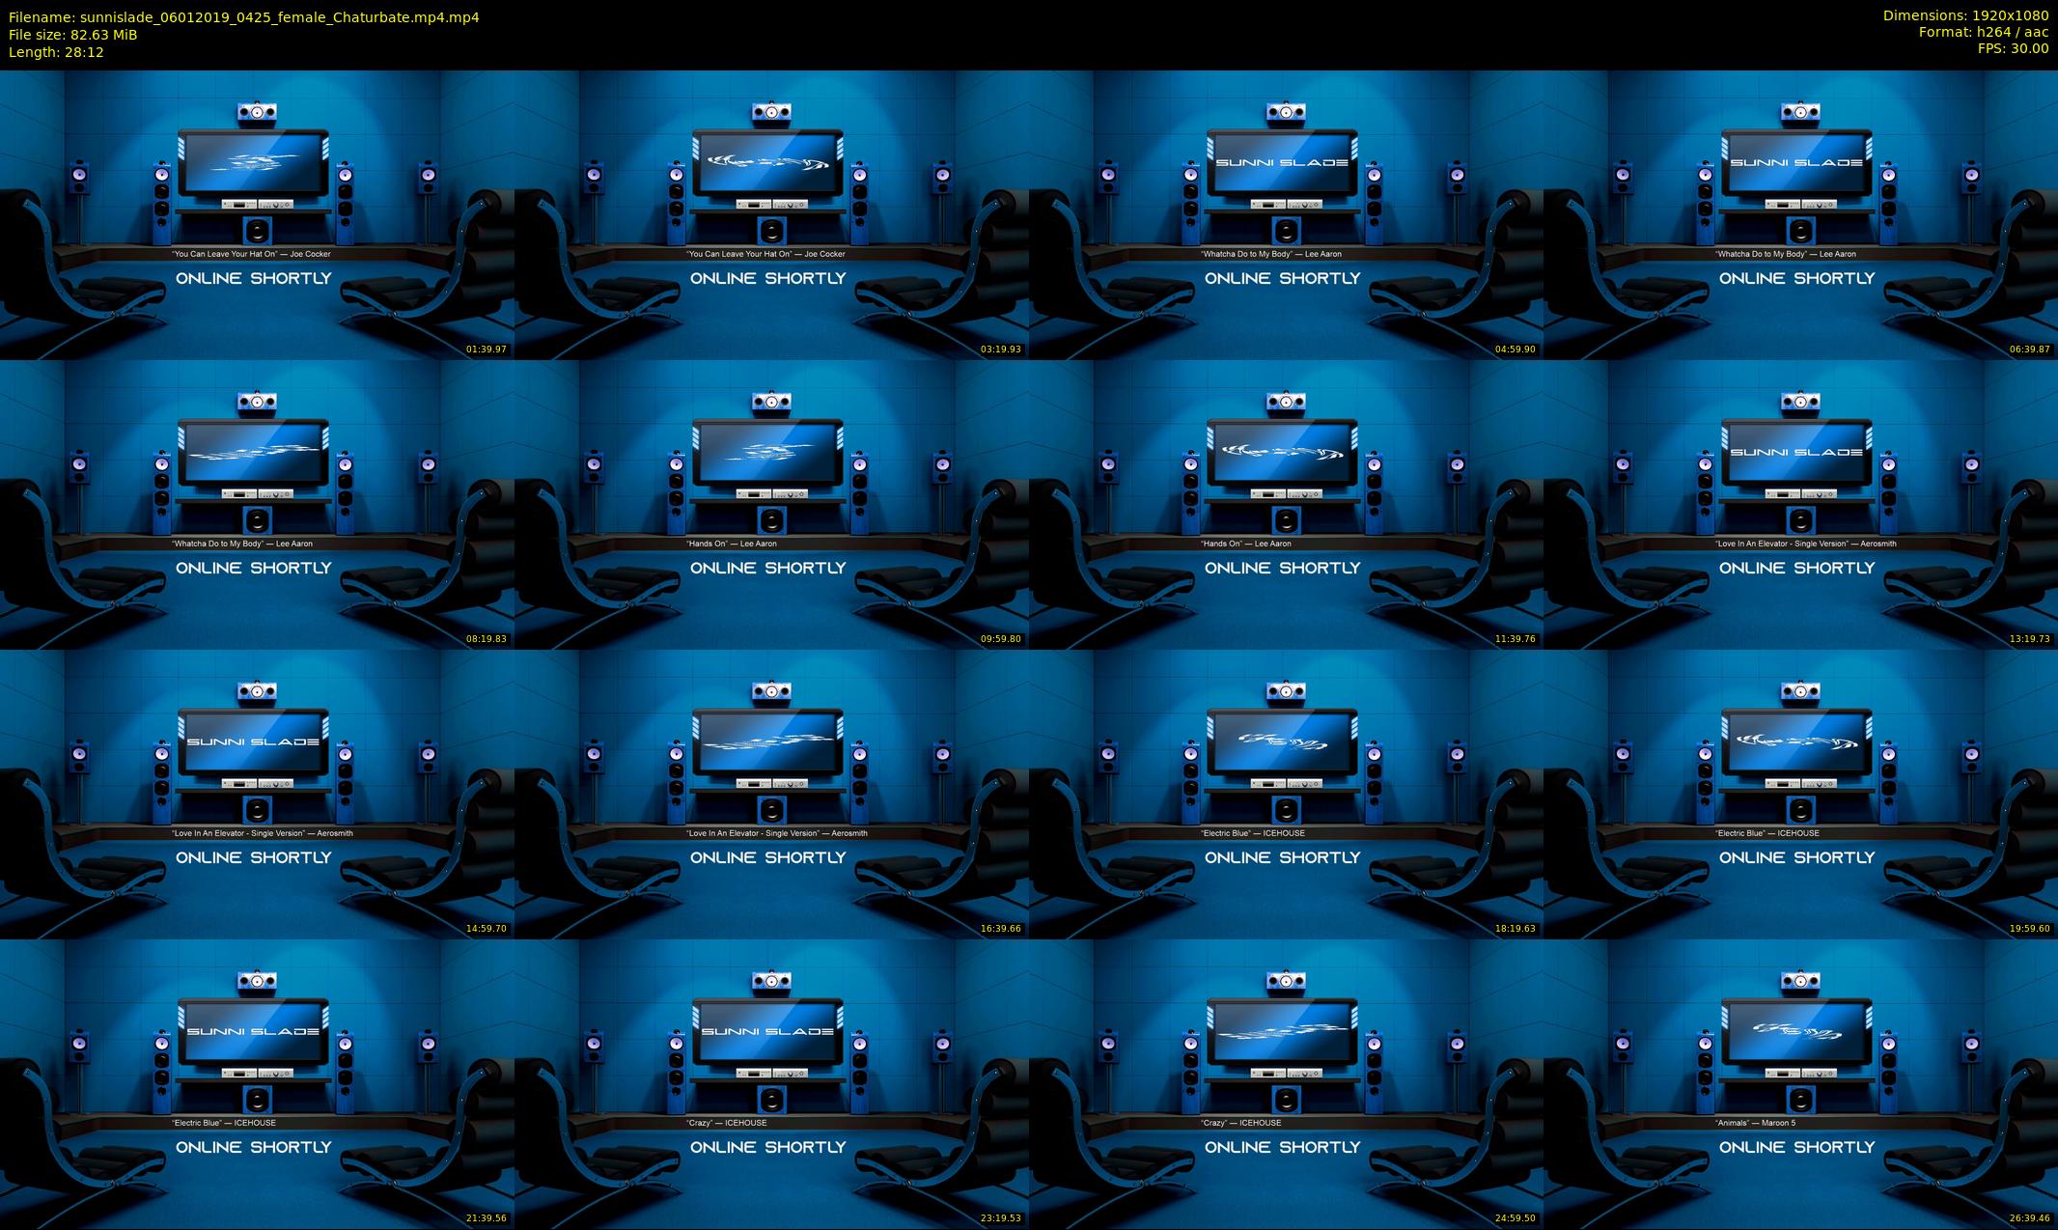Viewport: 2058px width, 1230px height.
Task: Open the thumbnail marked 24:59.50
Action: (x=1286, y=1083)
